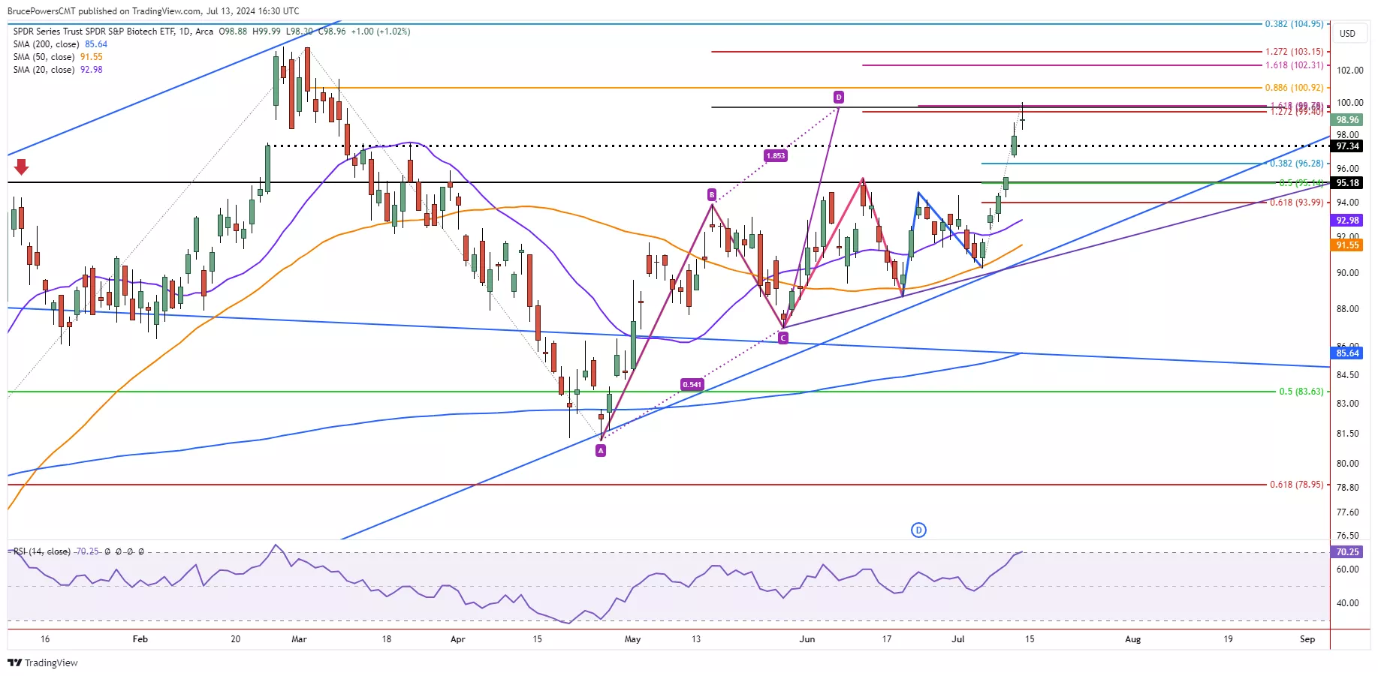Select the purple pattern point label C
Image resolution: width=1378 pixels, height=676 pixels.
pyautogui.click(x=783, y=338)
